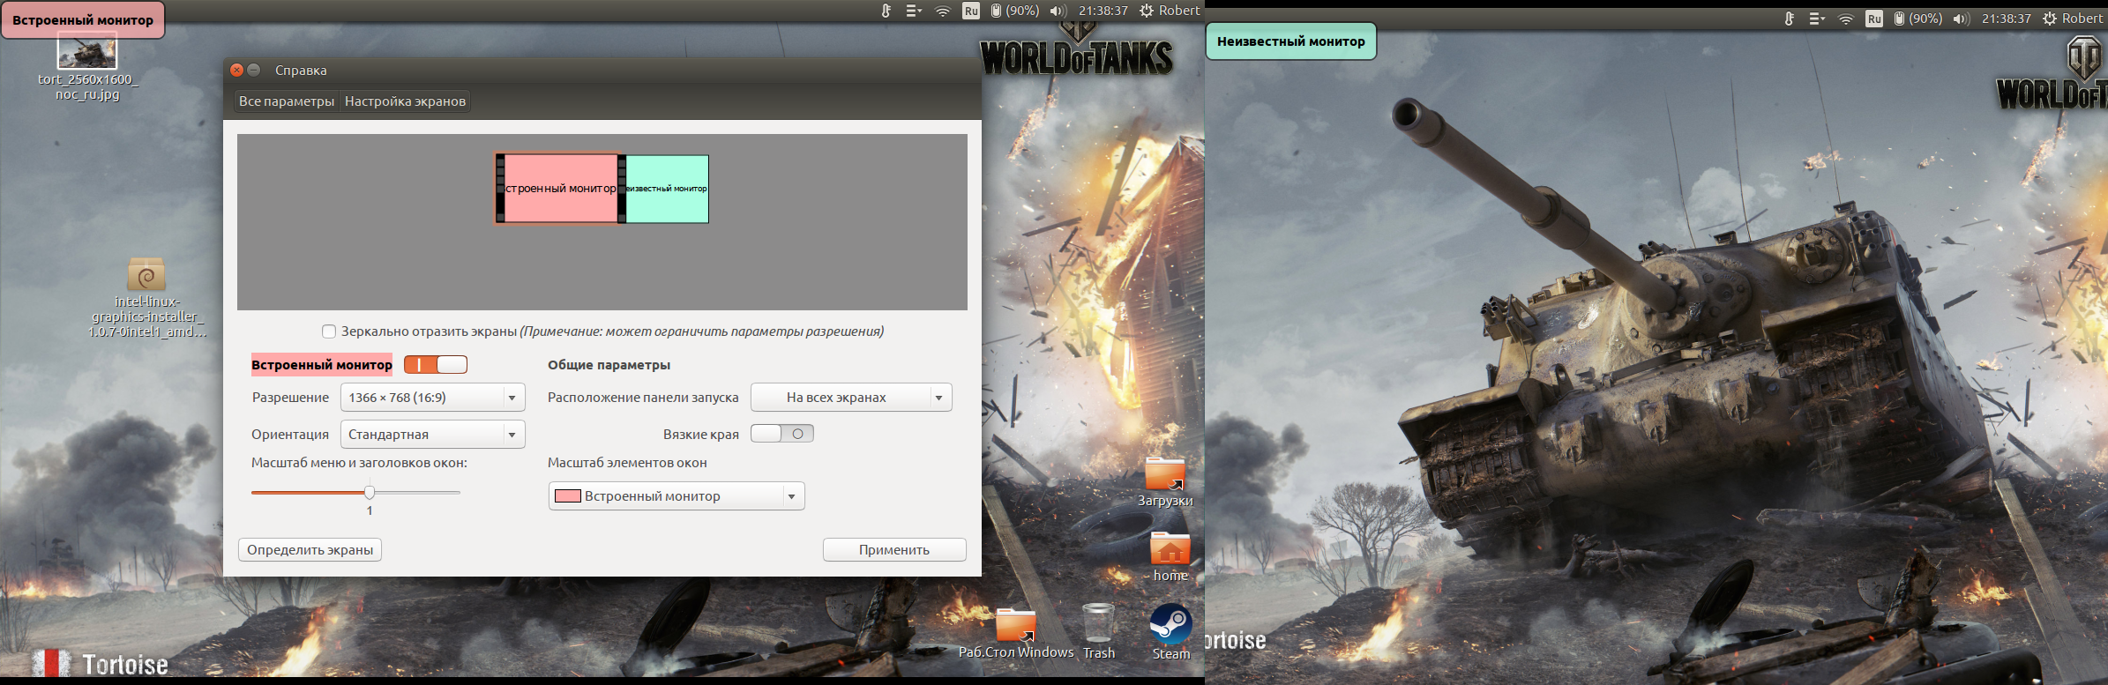Click the Масштаб меню и заголовков окон slider
2108x685 pixels.
[x=370, y=492]
